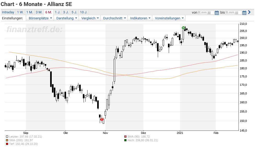Click the 'Einstellungen:' label
256x147 pixels.
(13, 18)
